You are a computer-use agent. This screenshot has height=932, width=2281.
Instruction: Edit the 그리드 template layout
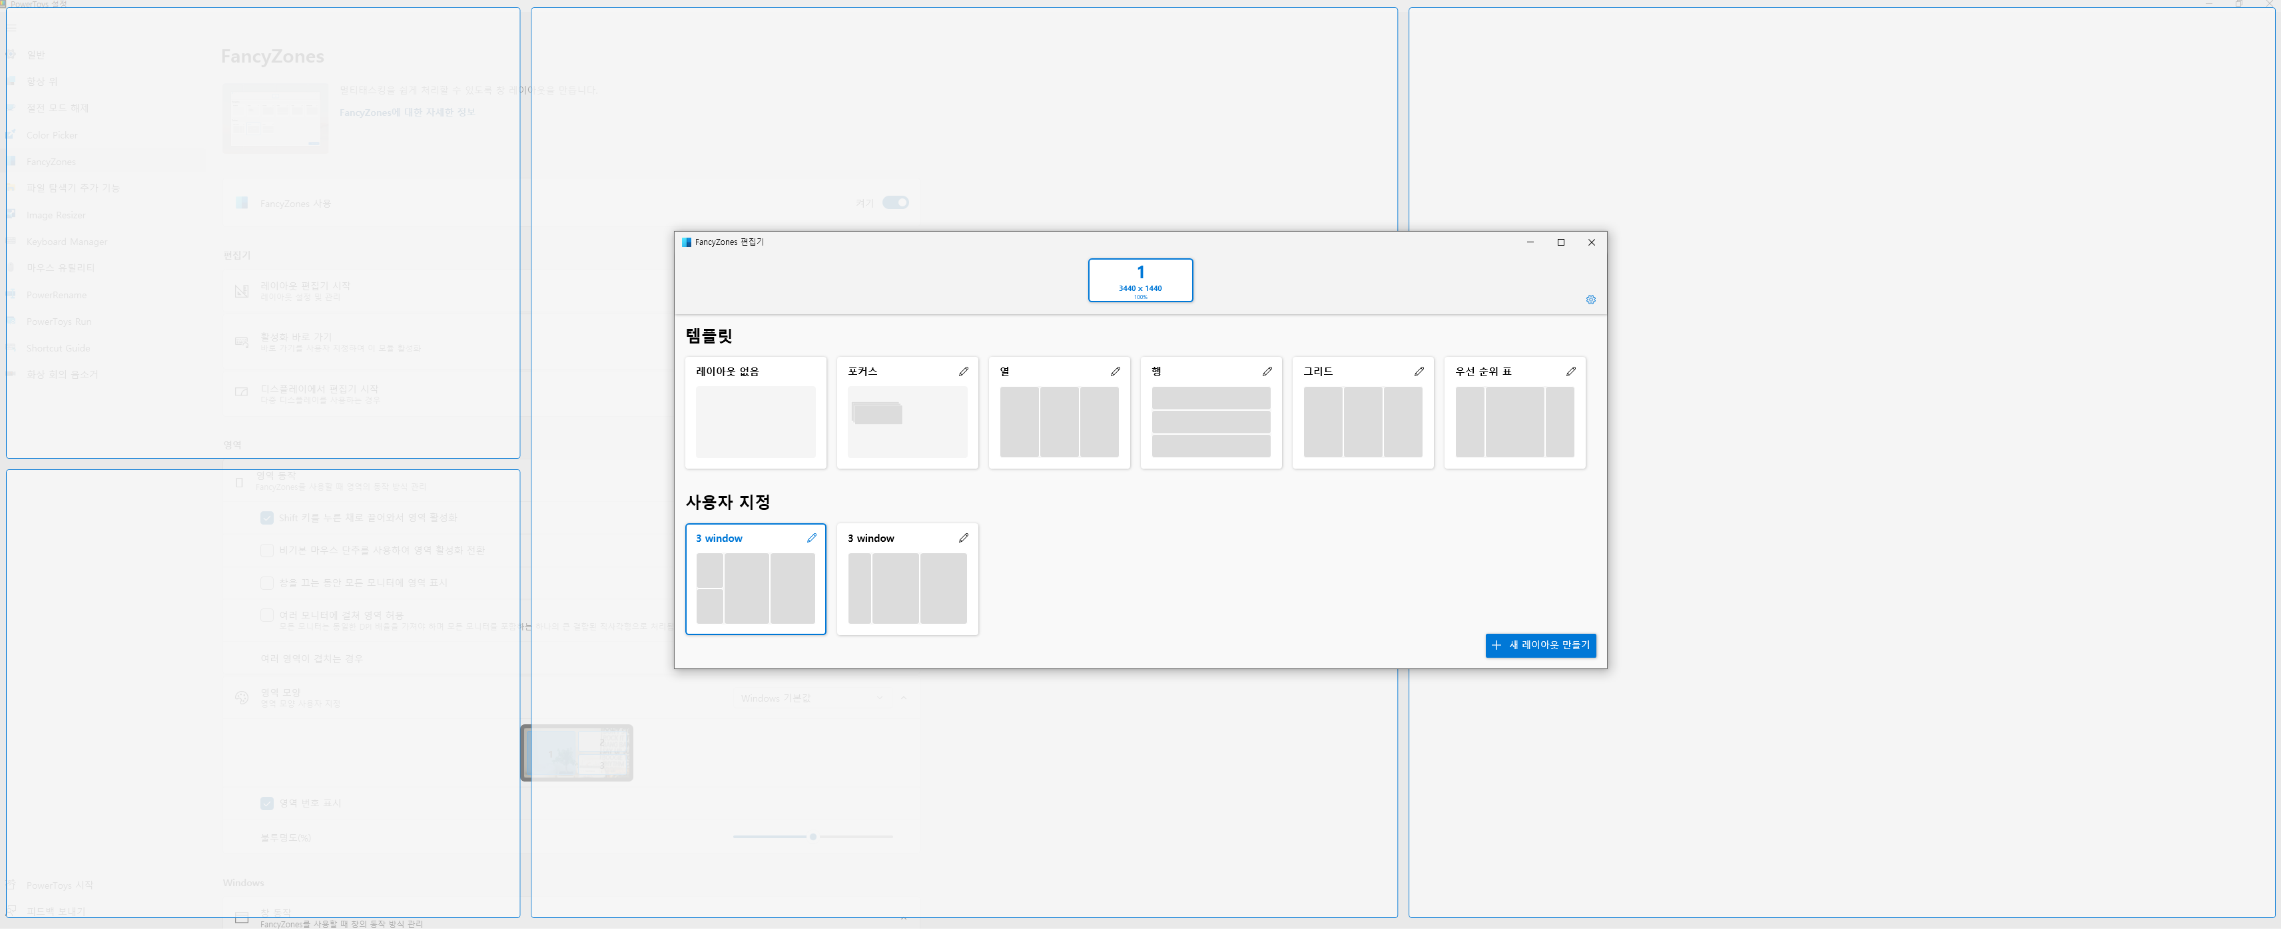pos(1419,371)
